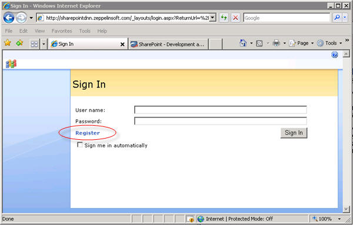
Task: Check Sign me in automatically
Action: coord(79,145)
